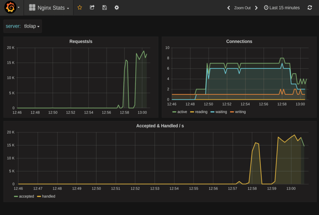The height and width of the screenshot is (215, 319).
Task: Star the Nginx Stats dashboard
Action: [79, 7]
